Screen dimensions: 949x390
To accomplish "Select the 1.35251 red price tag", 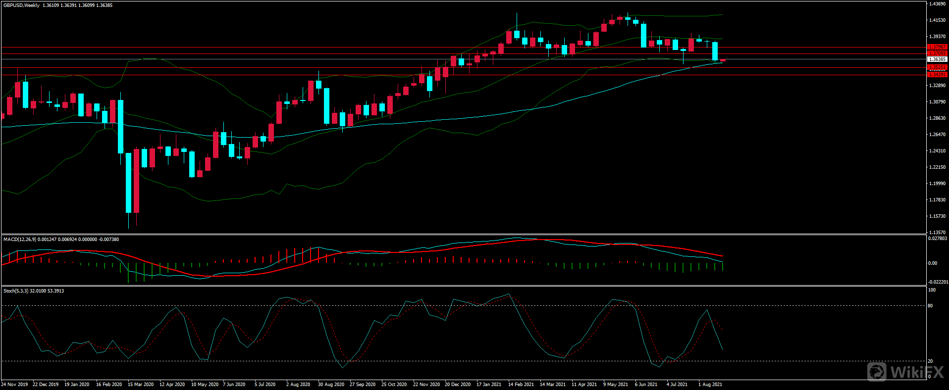I will click(937, 67).
